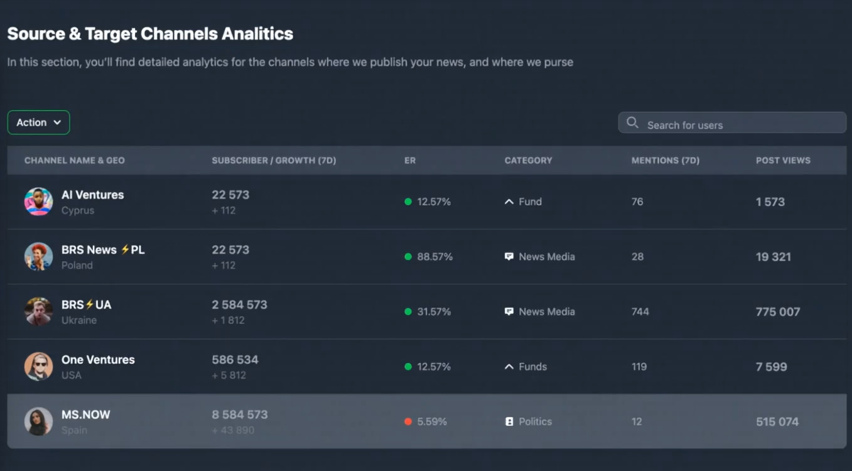Click the Source & Target Channels Analitics heading

150,34
